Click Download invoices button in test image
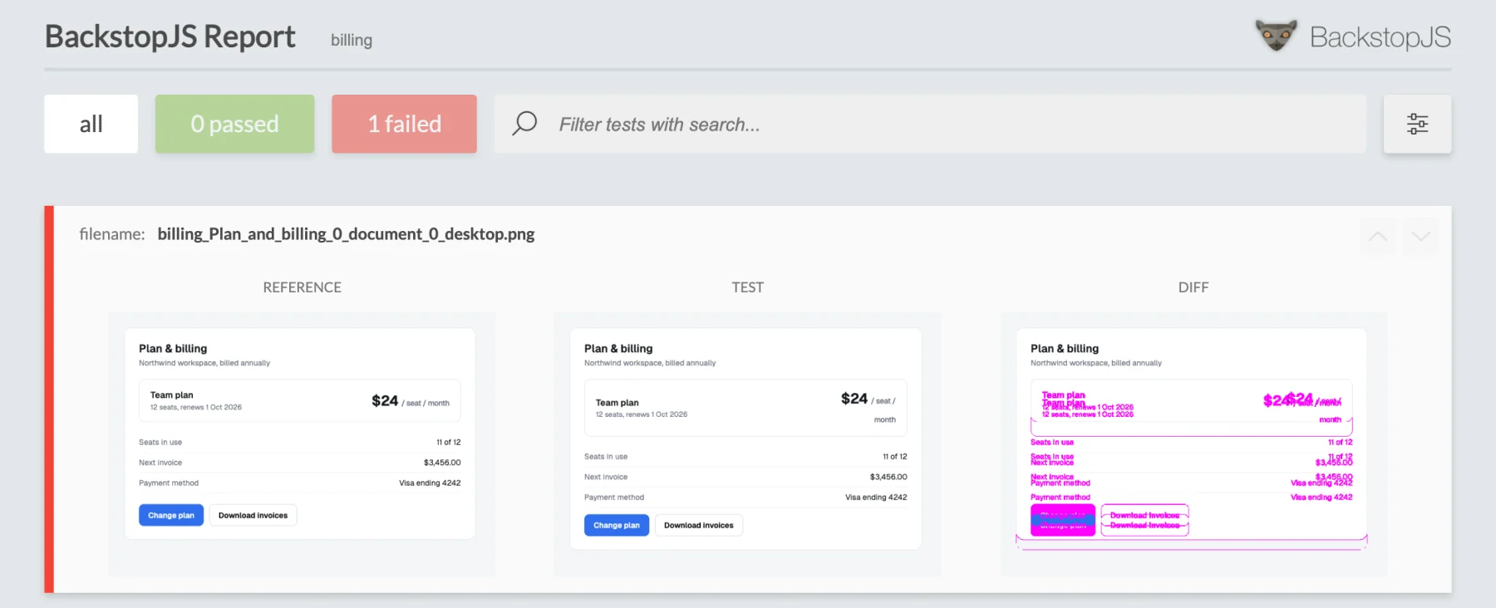 click(x=699, y=525)
